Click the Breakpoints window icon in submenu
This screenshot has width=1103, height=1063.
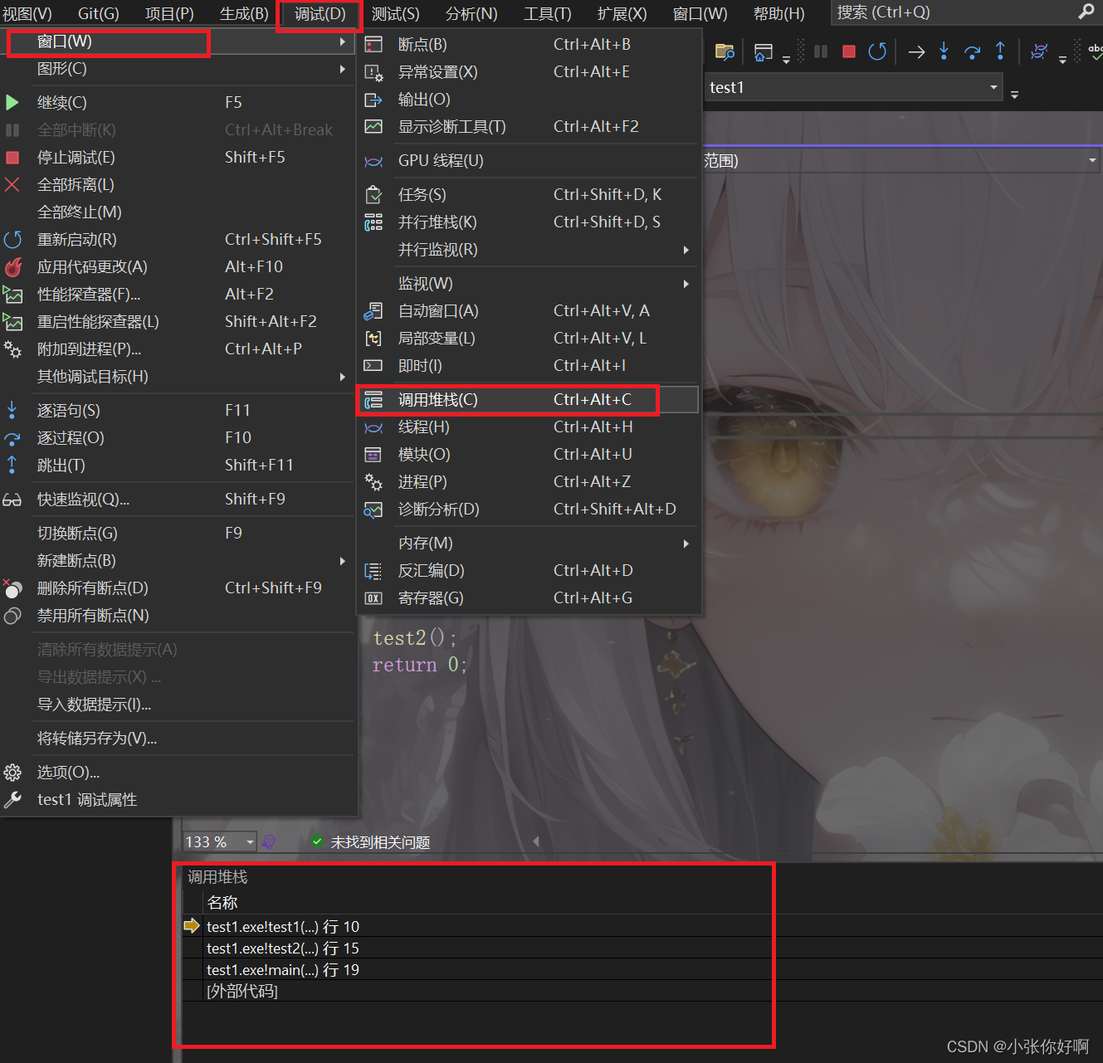[x=373, y=44]
